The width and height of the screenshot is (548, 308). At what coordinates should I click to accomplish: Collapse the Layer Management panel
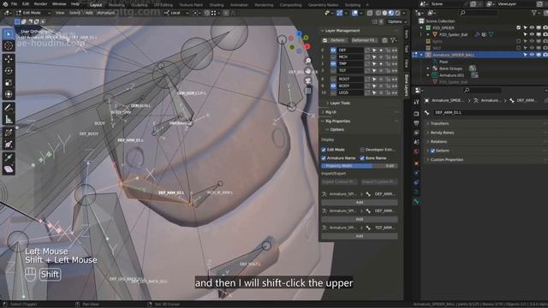[342, 31]
